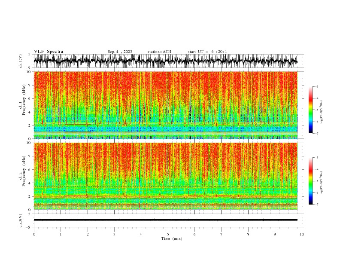Click the ch.1 'Frequency (kHz)' axis label
The height and width of the screenshot is (263, 340).
pyautogui.click(x=24, y=100)
